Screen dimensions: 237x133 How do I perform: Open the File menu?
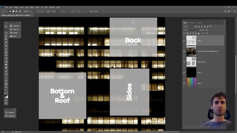[7, 7]
